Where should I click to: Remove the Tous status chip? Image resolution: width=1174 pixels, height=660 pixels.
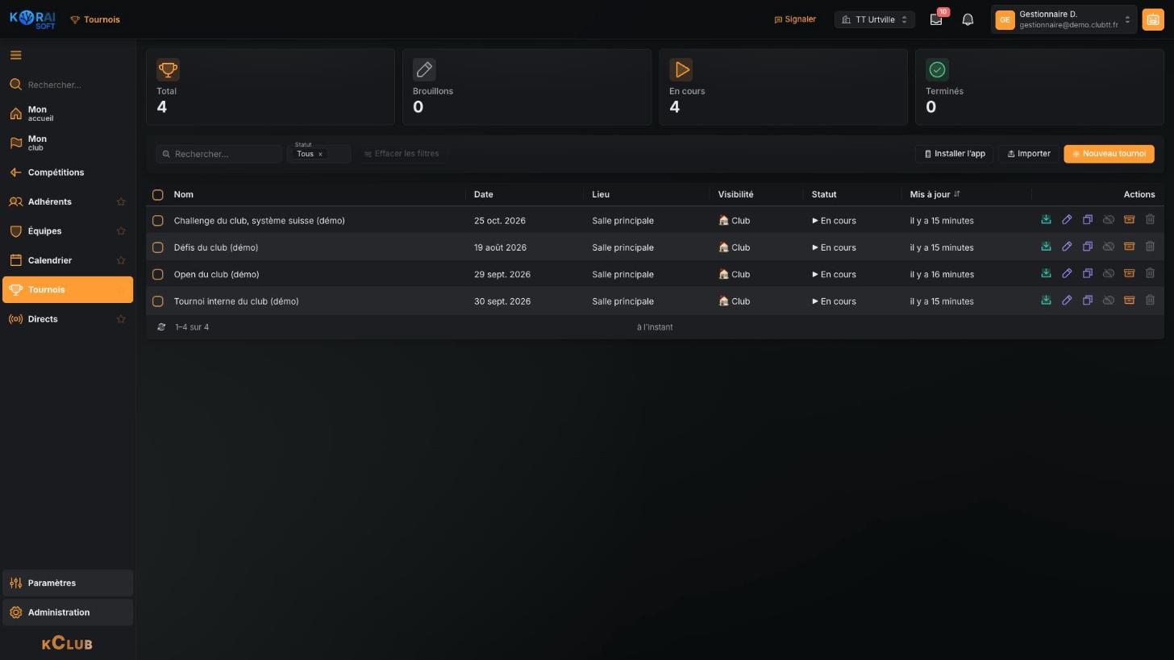[320, 154]
